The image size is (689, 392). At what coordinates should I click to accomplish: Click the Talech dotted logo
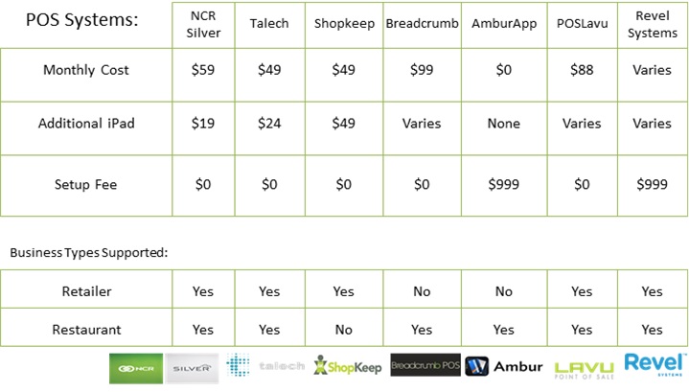[238, 365]
